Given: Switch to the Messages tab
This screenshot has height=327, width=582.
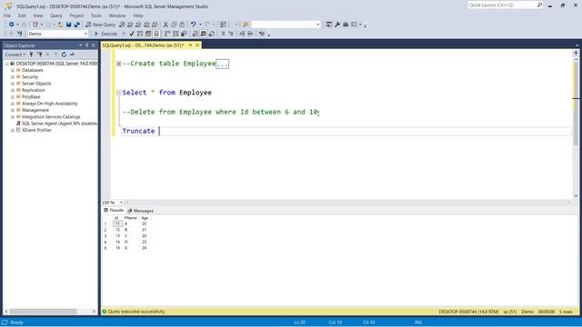Looking at the screenshot, I should pyautogui.click(x=141, y=211).
